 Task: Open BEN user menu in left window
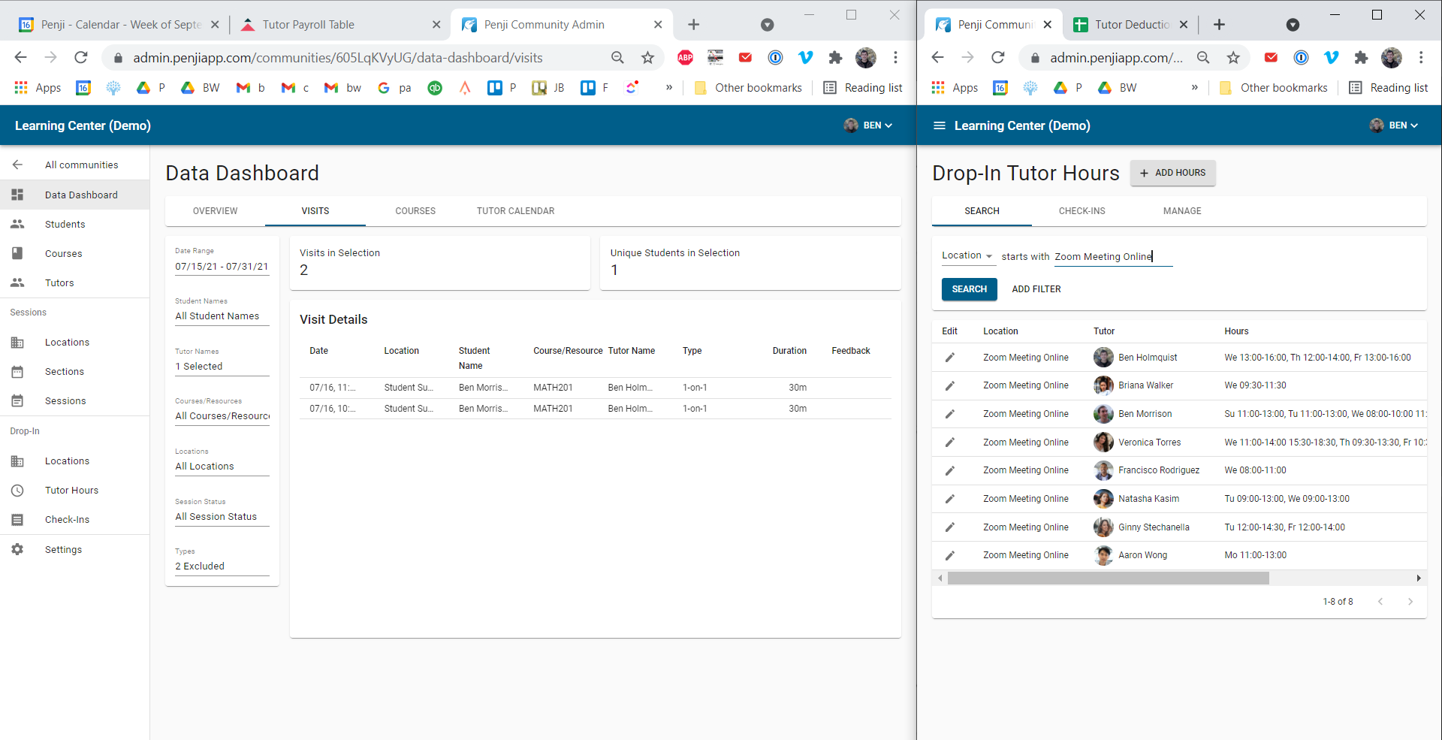[868, 125]
